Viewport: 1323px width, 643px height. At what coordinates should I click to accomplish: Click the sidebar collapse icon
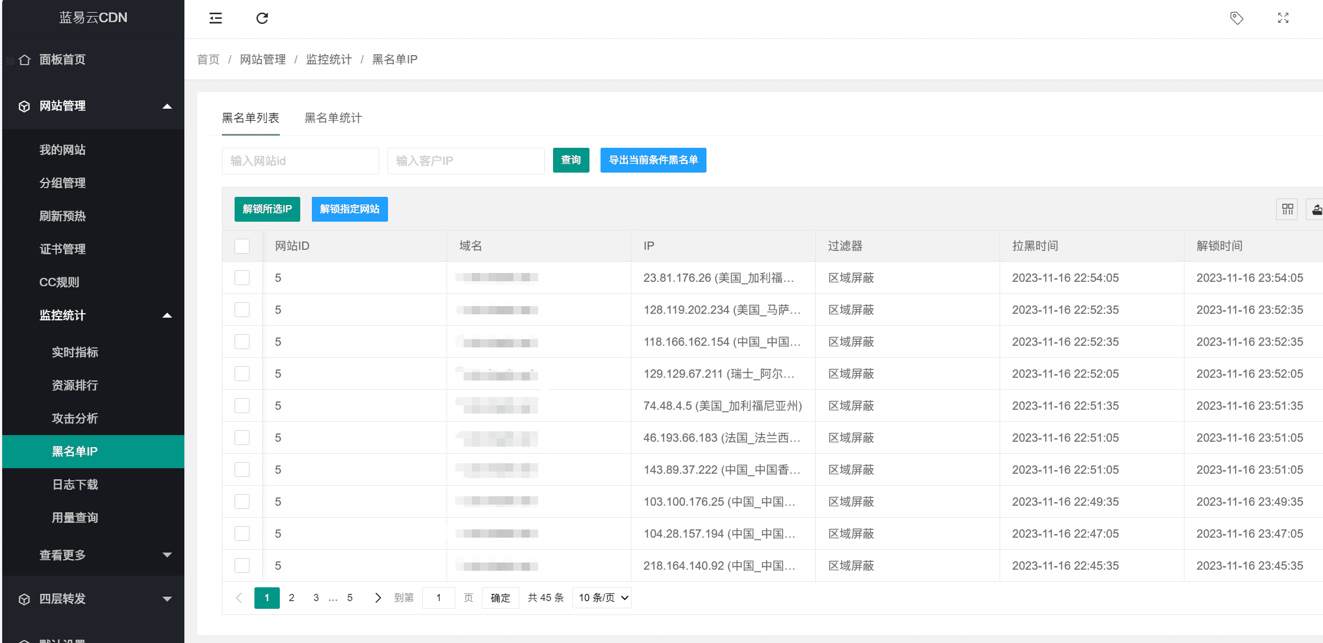pos(216,18)
